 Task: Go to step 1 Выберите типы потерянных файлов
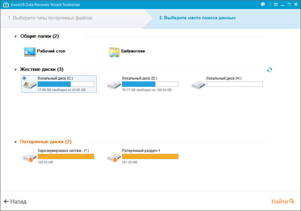50,18
